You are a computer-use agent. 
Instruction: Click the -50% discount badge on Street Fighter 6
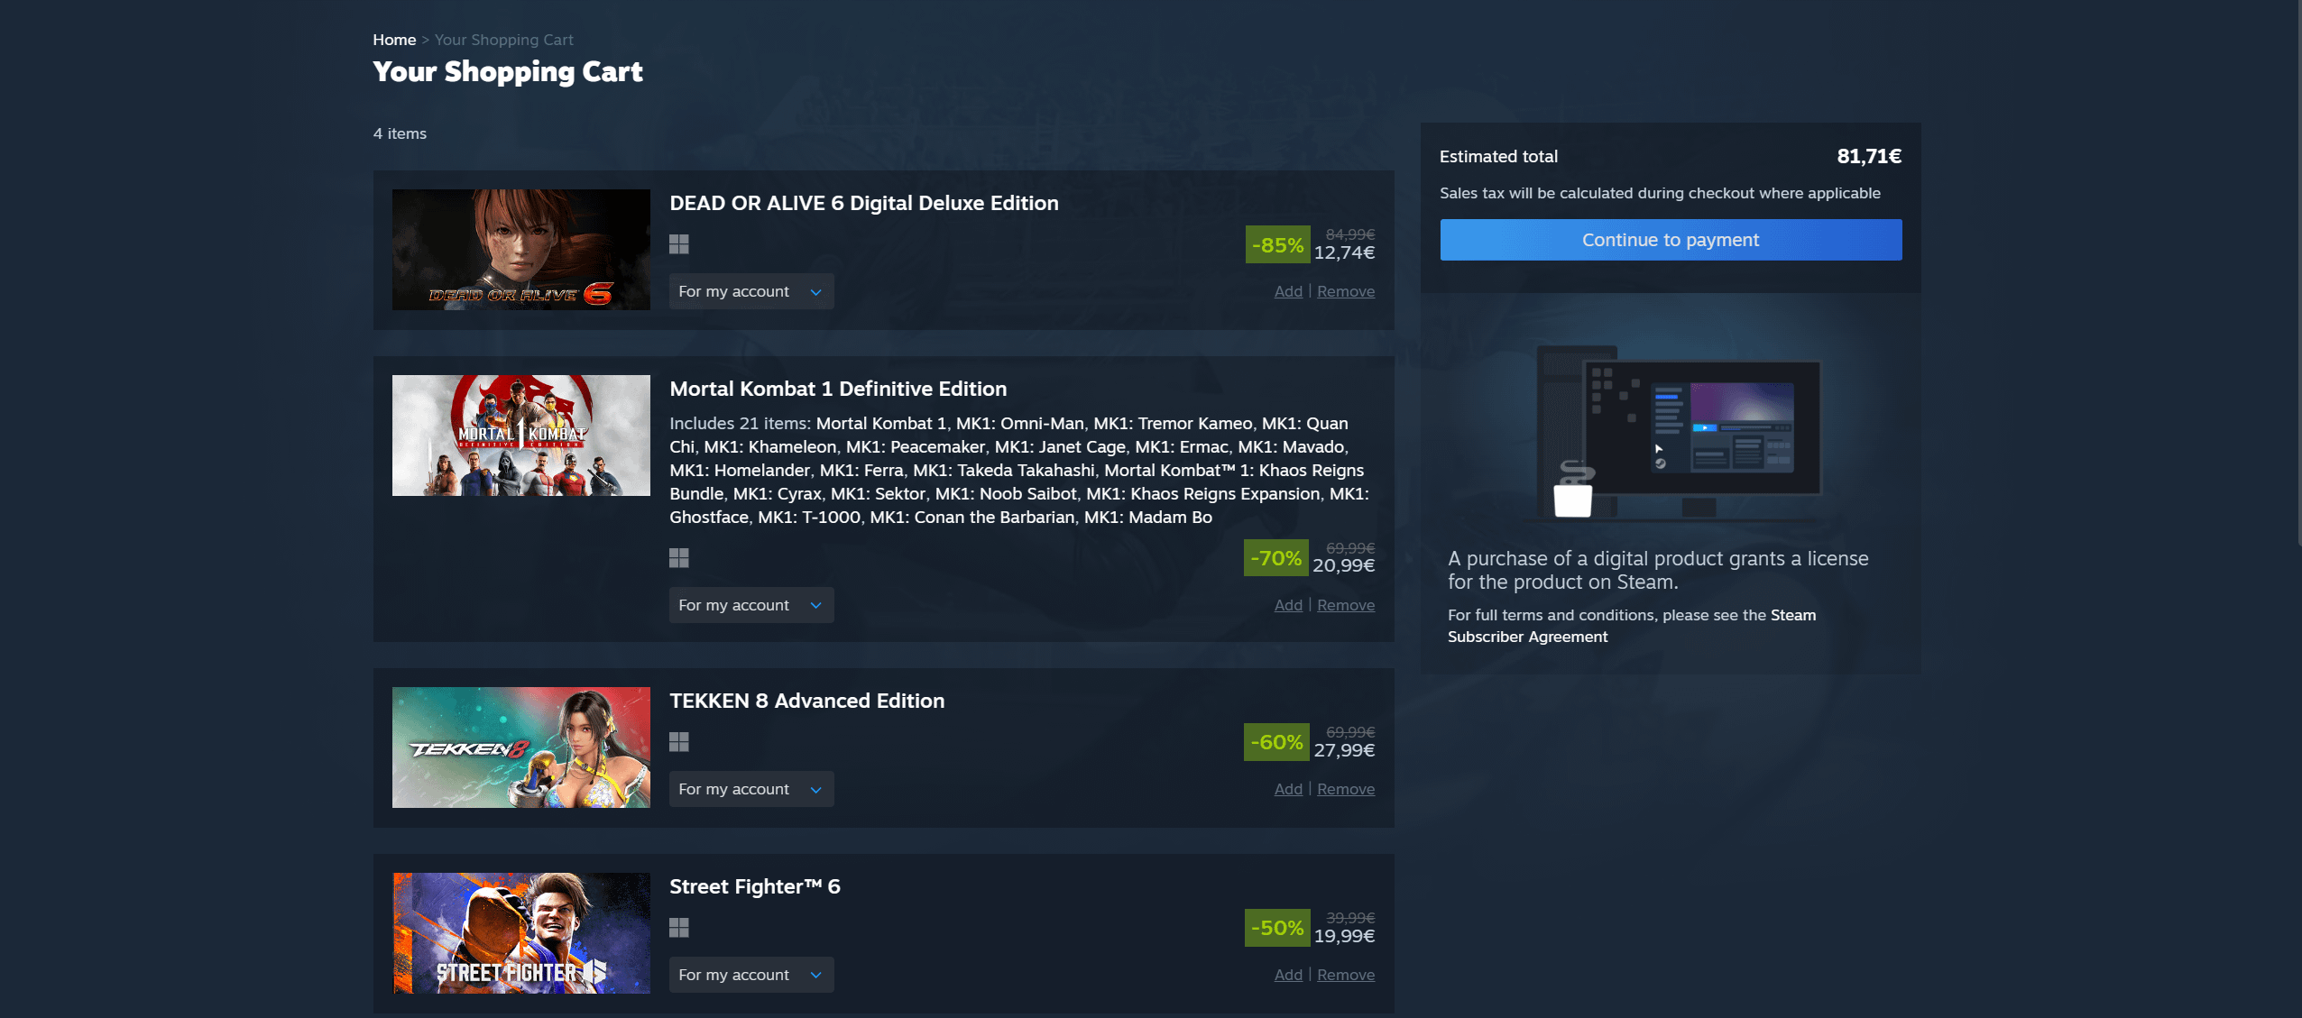tap(1277, 928)
